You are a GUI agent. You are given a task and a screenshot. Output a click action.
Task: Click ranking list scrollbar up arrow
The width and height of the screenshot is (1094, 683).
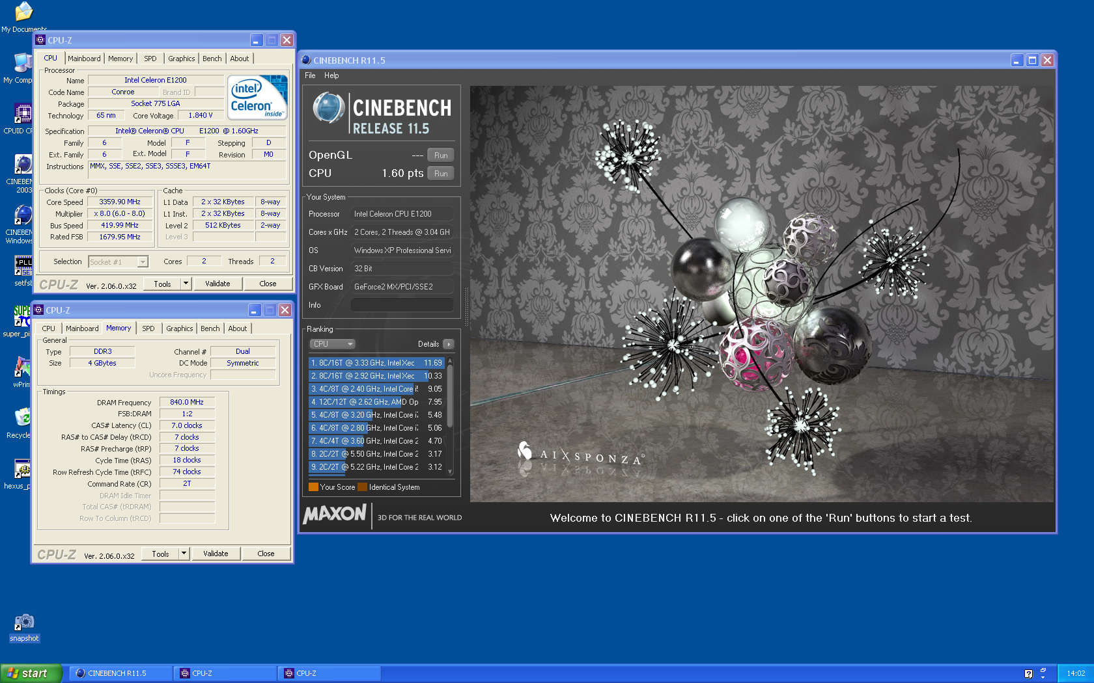coord(450,360)
